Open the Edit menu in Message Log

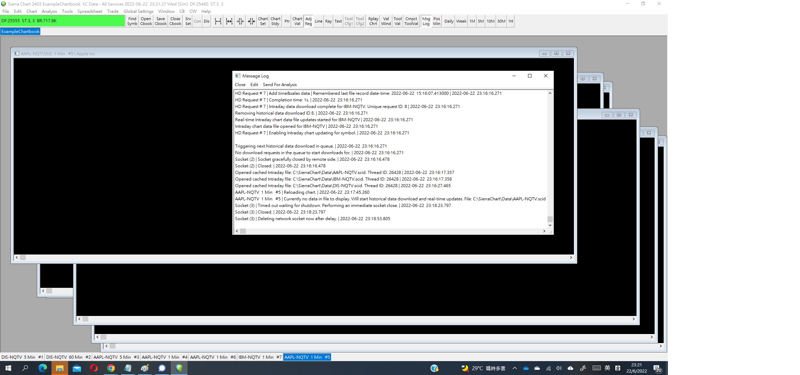(254, 84)
